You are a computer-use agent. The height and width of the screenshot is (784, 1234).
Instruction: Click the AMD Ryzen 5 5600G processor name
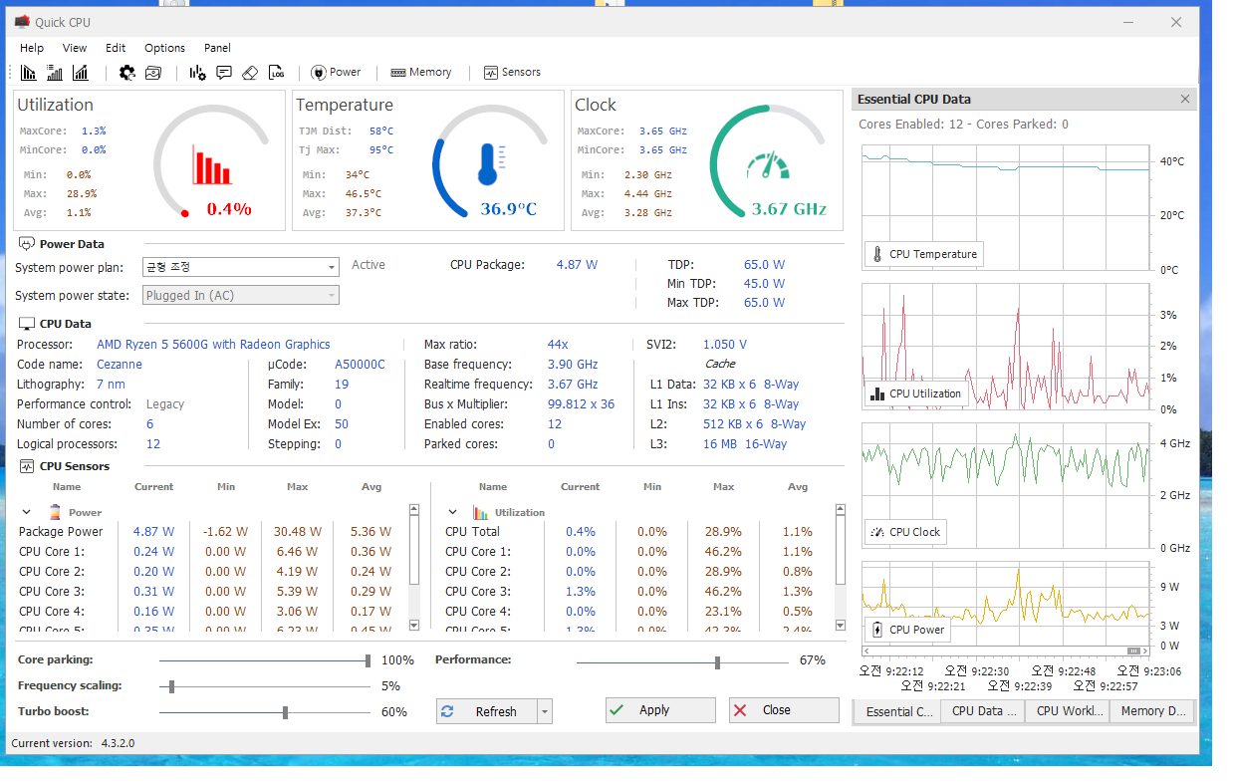click(x=213, y=345)
